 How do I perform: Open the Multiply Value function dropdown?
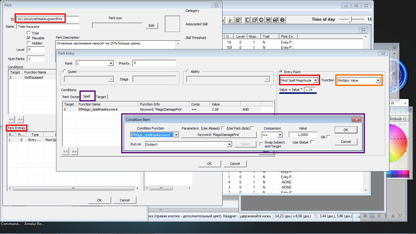pos(378,80)
